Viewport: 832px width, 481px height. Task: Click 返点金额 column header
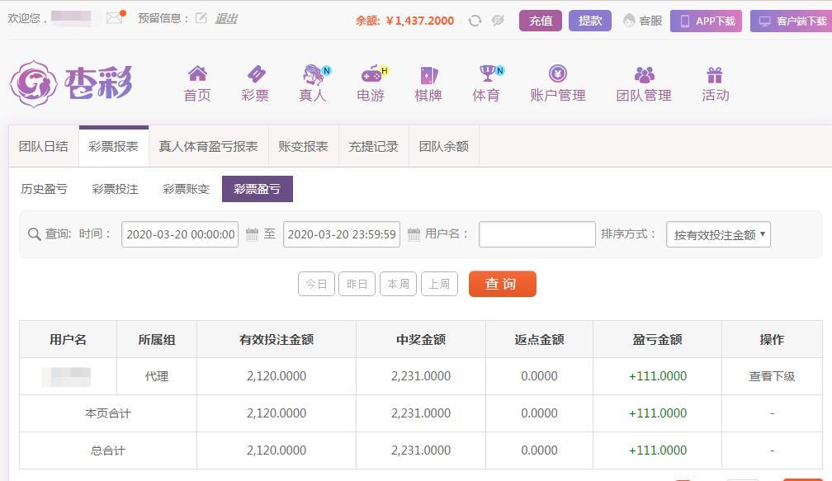tap(539, 339)
